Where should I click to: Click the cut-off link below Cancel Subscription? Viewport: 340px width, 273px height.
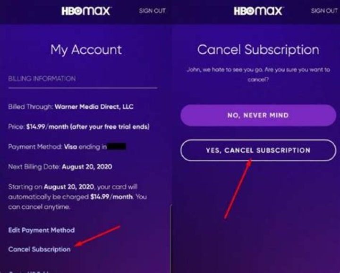(28, 272)
